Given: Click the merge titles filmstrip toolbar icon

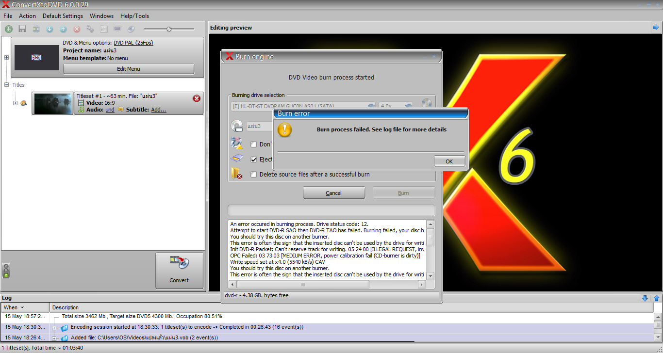Looking at the screenshot, I should [x=36, y=29].
